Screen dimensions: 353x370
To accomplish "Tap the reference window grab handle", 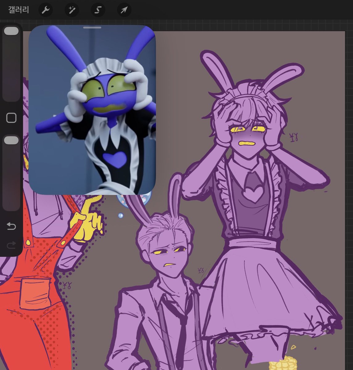I will (x=92, y=28).
